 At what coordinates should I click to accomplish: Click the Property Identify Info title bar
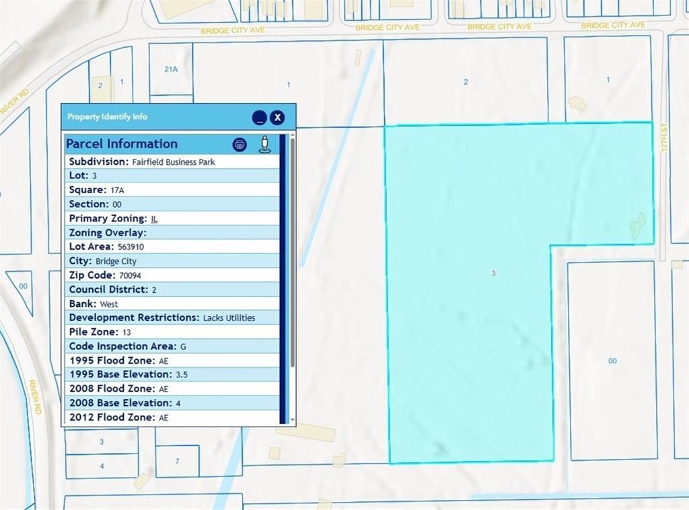155,117
